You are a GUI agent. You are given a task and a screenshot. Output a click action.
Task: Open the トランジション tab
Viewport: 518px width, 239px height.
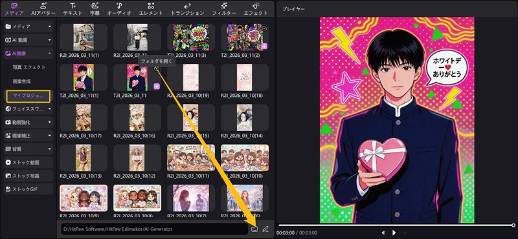click(187, 9)
